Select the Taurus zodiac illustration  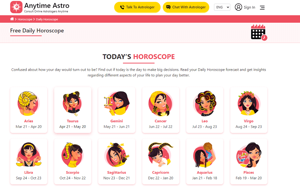pos(73,103)
